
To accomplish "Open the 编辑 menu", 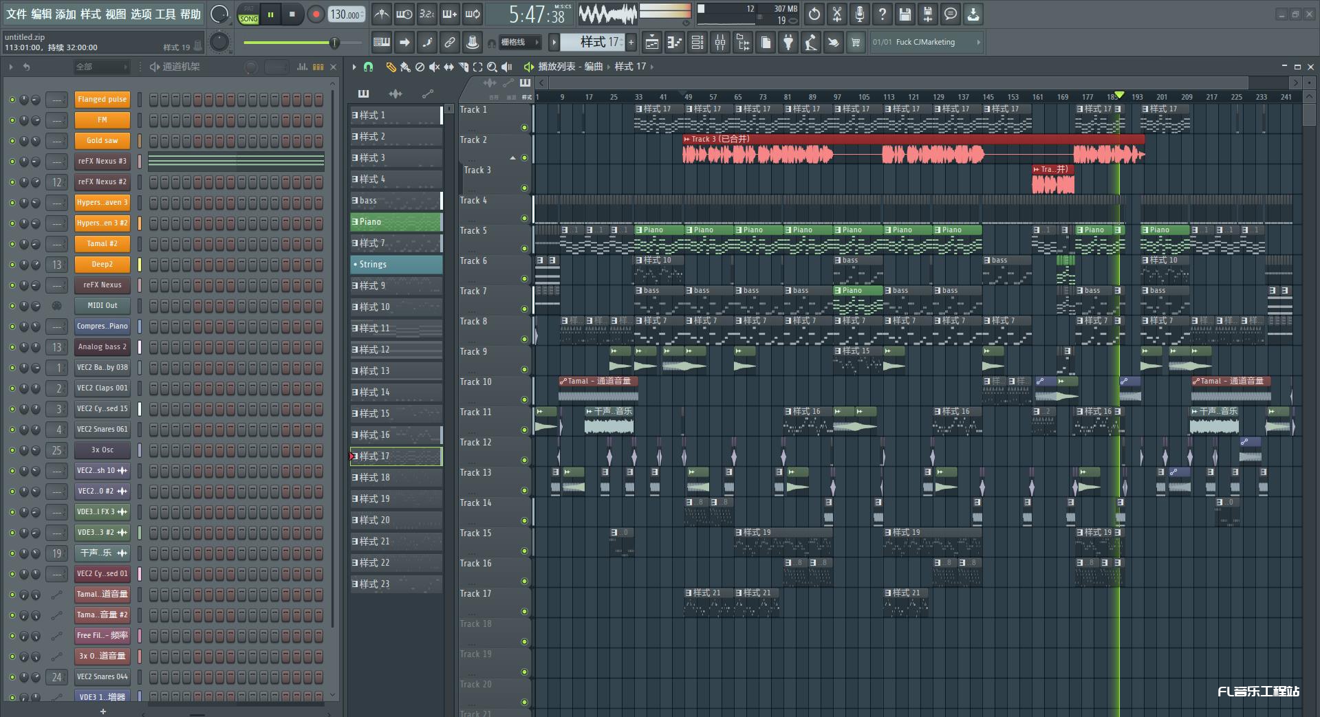I will coord(41,14).
